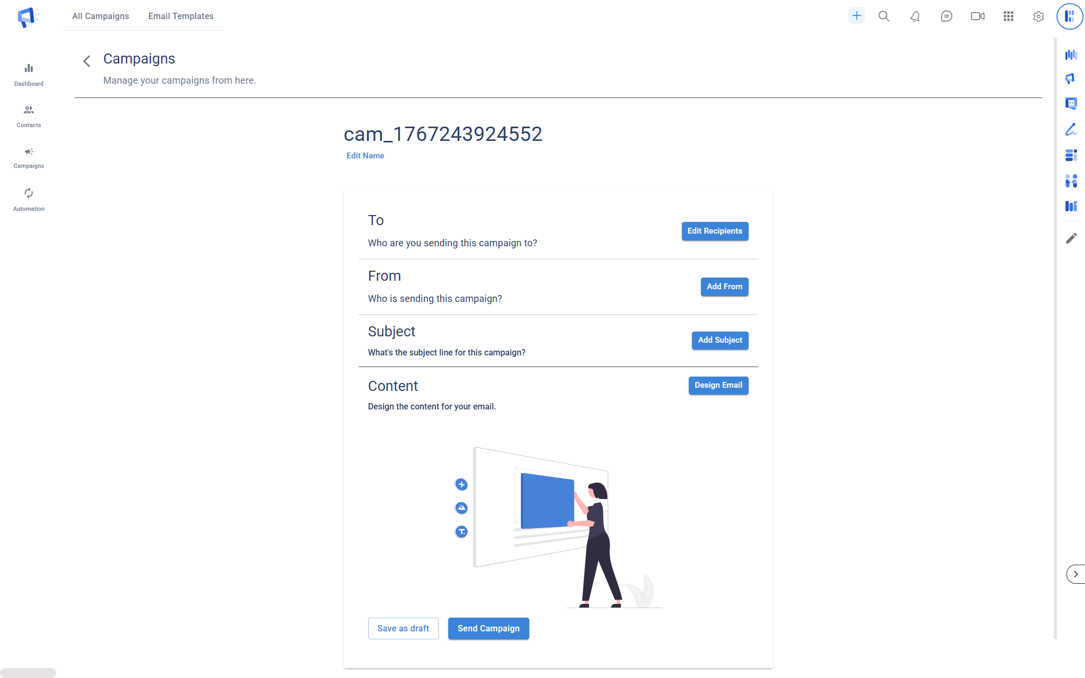1085x678 pixels.
Task: Go back using the Campaigns back arrow
Action: 87,61
